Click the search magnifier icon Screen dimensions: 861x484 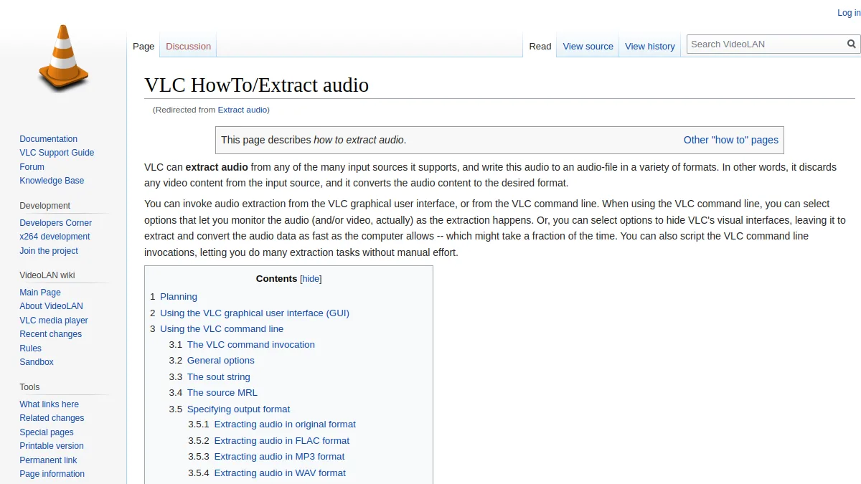(852, 44)
